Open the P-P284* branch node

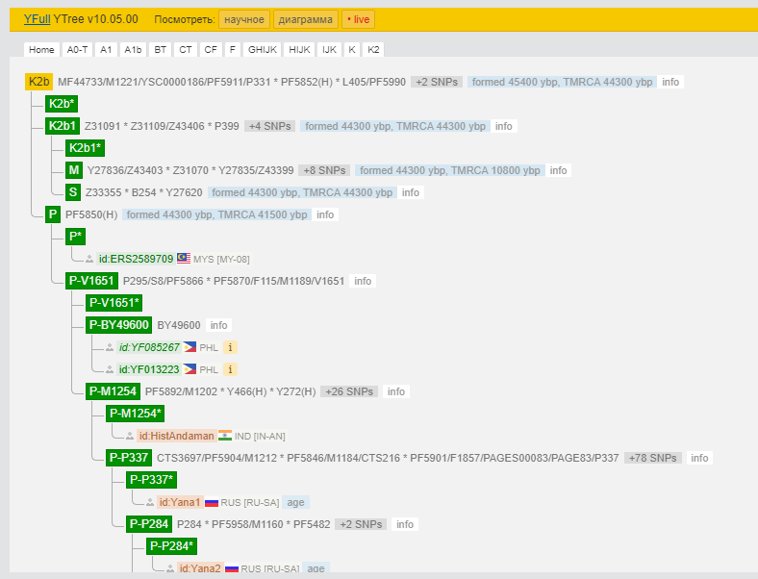pos(171,546)
